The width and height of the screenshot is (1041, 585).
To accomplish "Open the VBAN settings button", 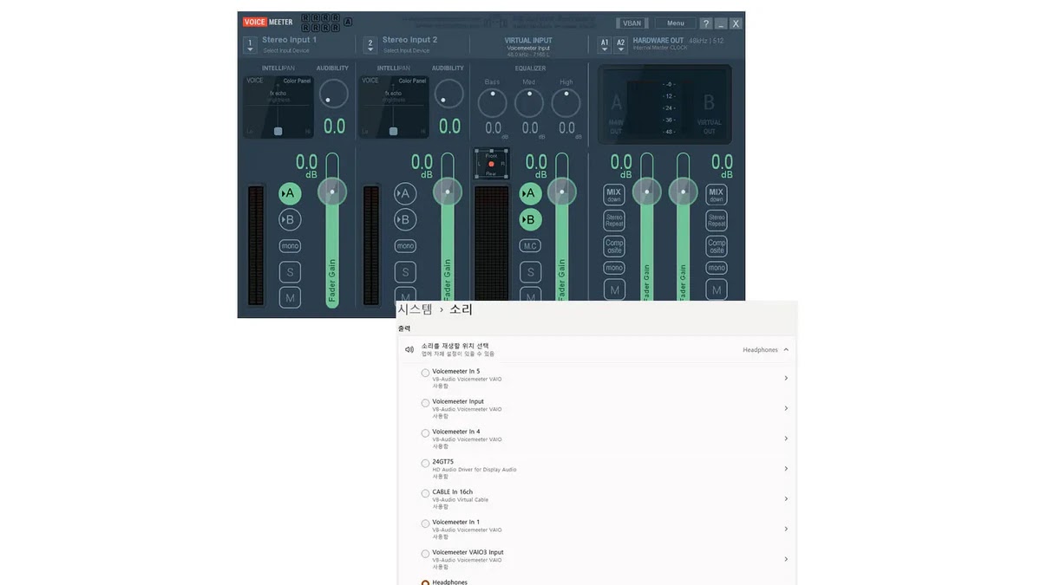I will pyautogui.click(x=632, y=23).
